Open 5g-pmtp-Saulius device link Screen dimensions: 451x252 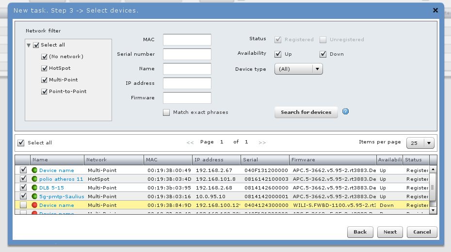pos(62,197)
